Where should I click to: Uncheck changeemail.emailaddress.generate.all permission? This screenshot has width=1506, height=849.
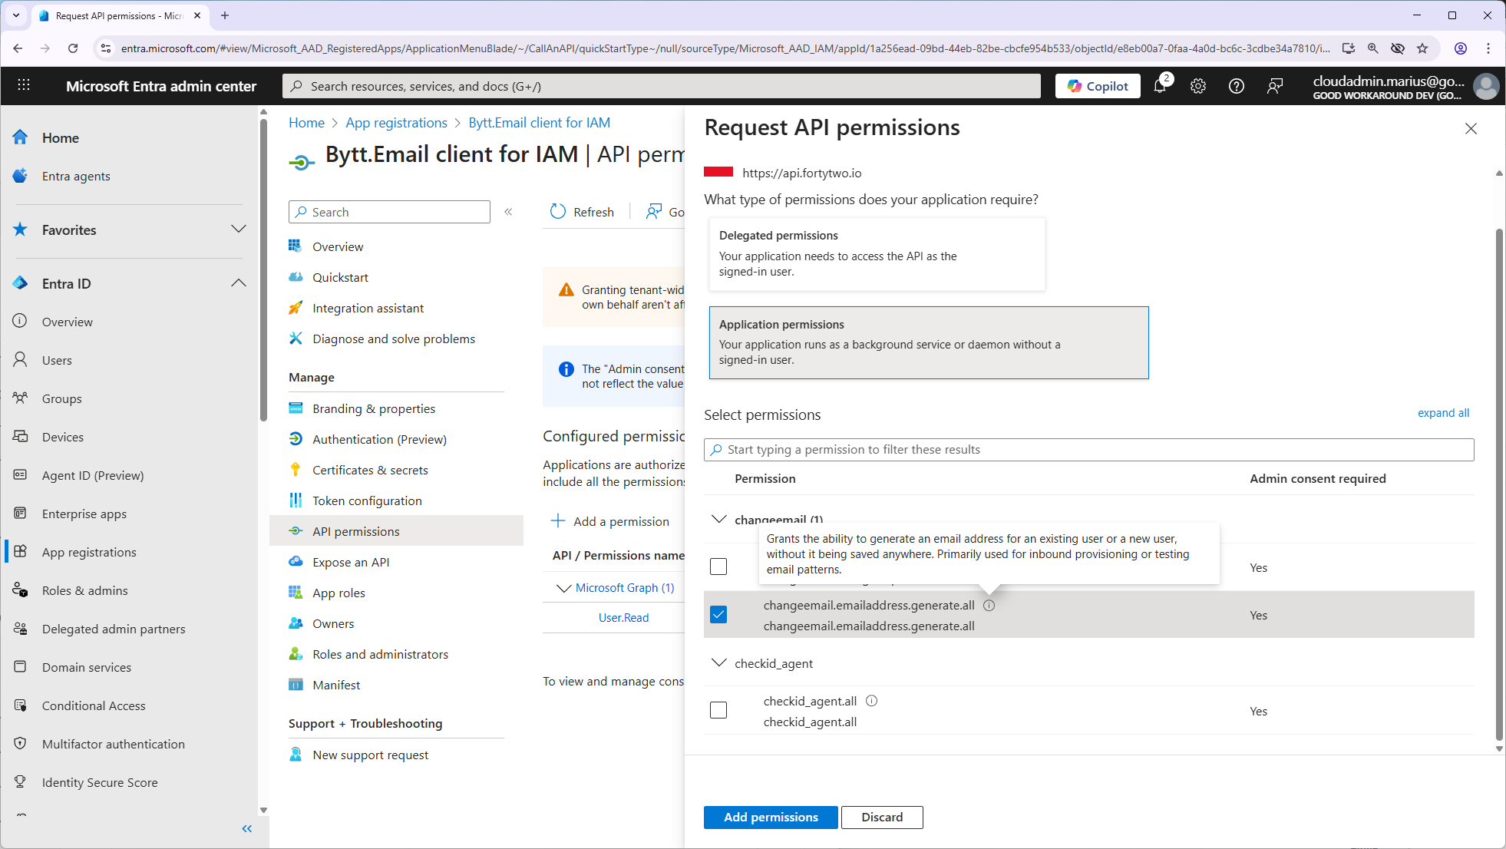tap(718, 615)
